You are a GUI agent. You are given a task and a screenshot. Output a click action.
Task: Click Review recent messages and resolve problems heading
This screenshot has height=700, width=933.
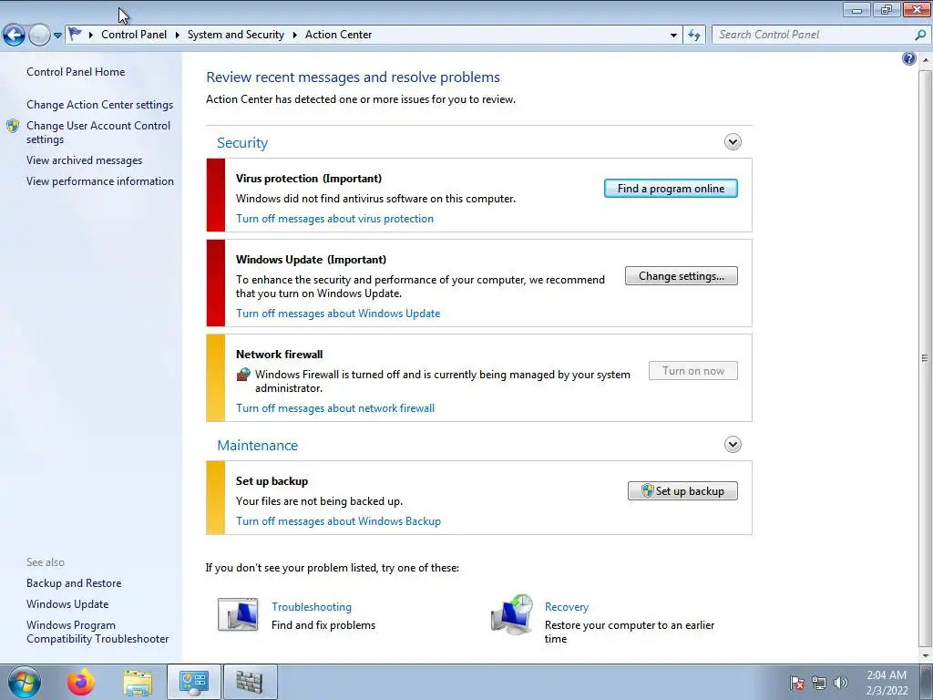353,77
